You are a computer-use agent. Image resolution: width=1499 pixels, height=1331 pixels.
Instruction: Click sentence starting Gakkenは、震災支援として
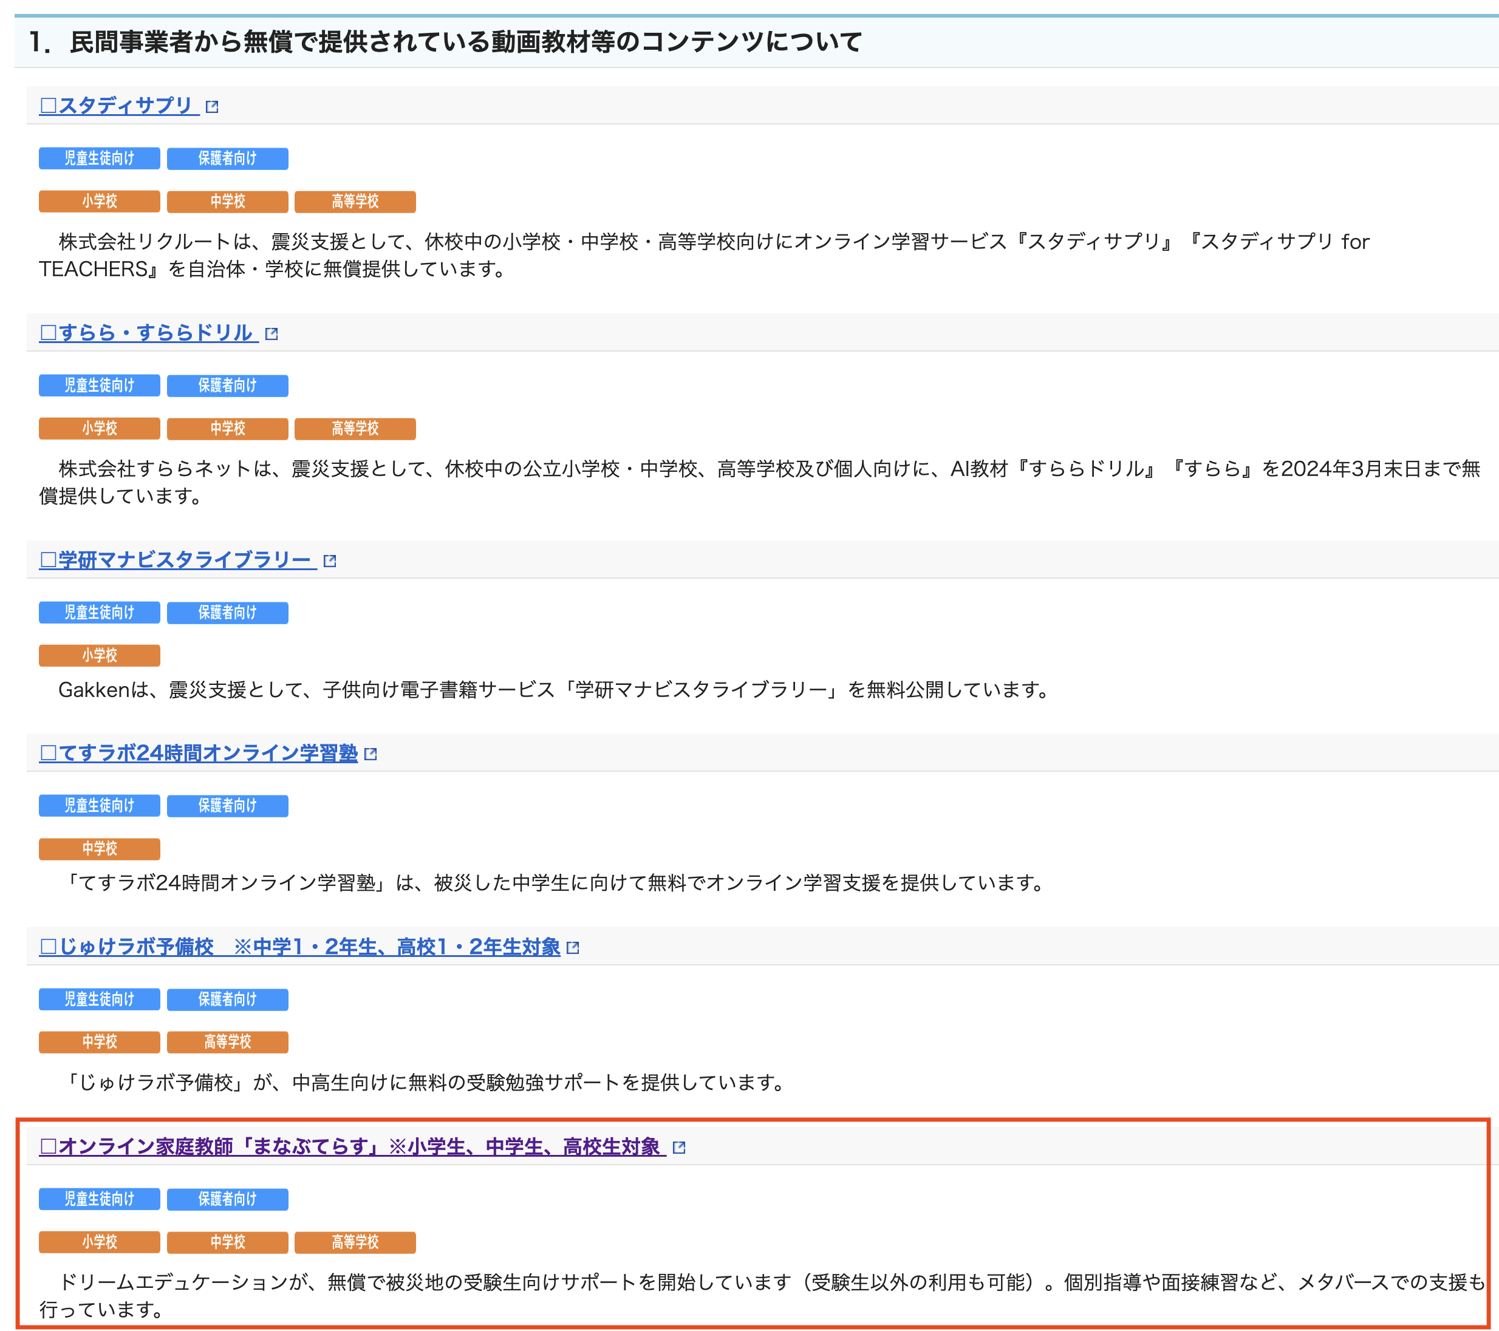[x=555, y=690]
